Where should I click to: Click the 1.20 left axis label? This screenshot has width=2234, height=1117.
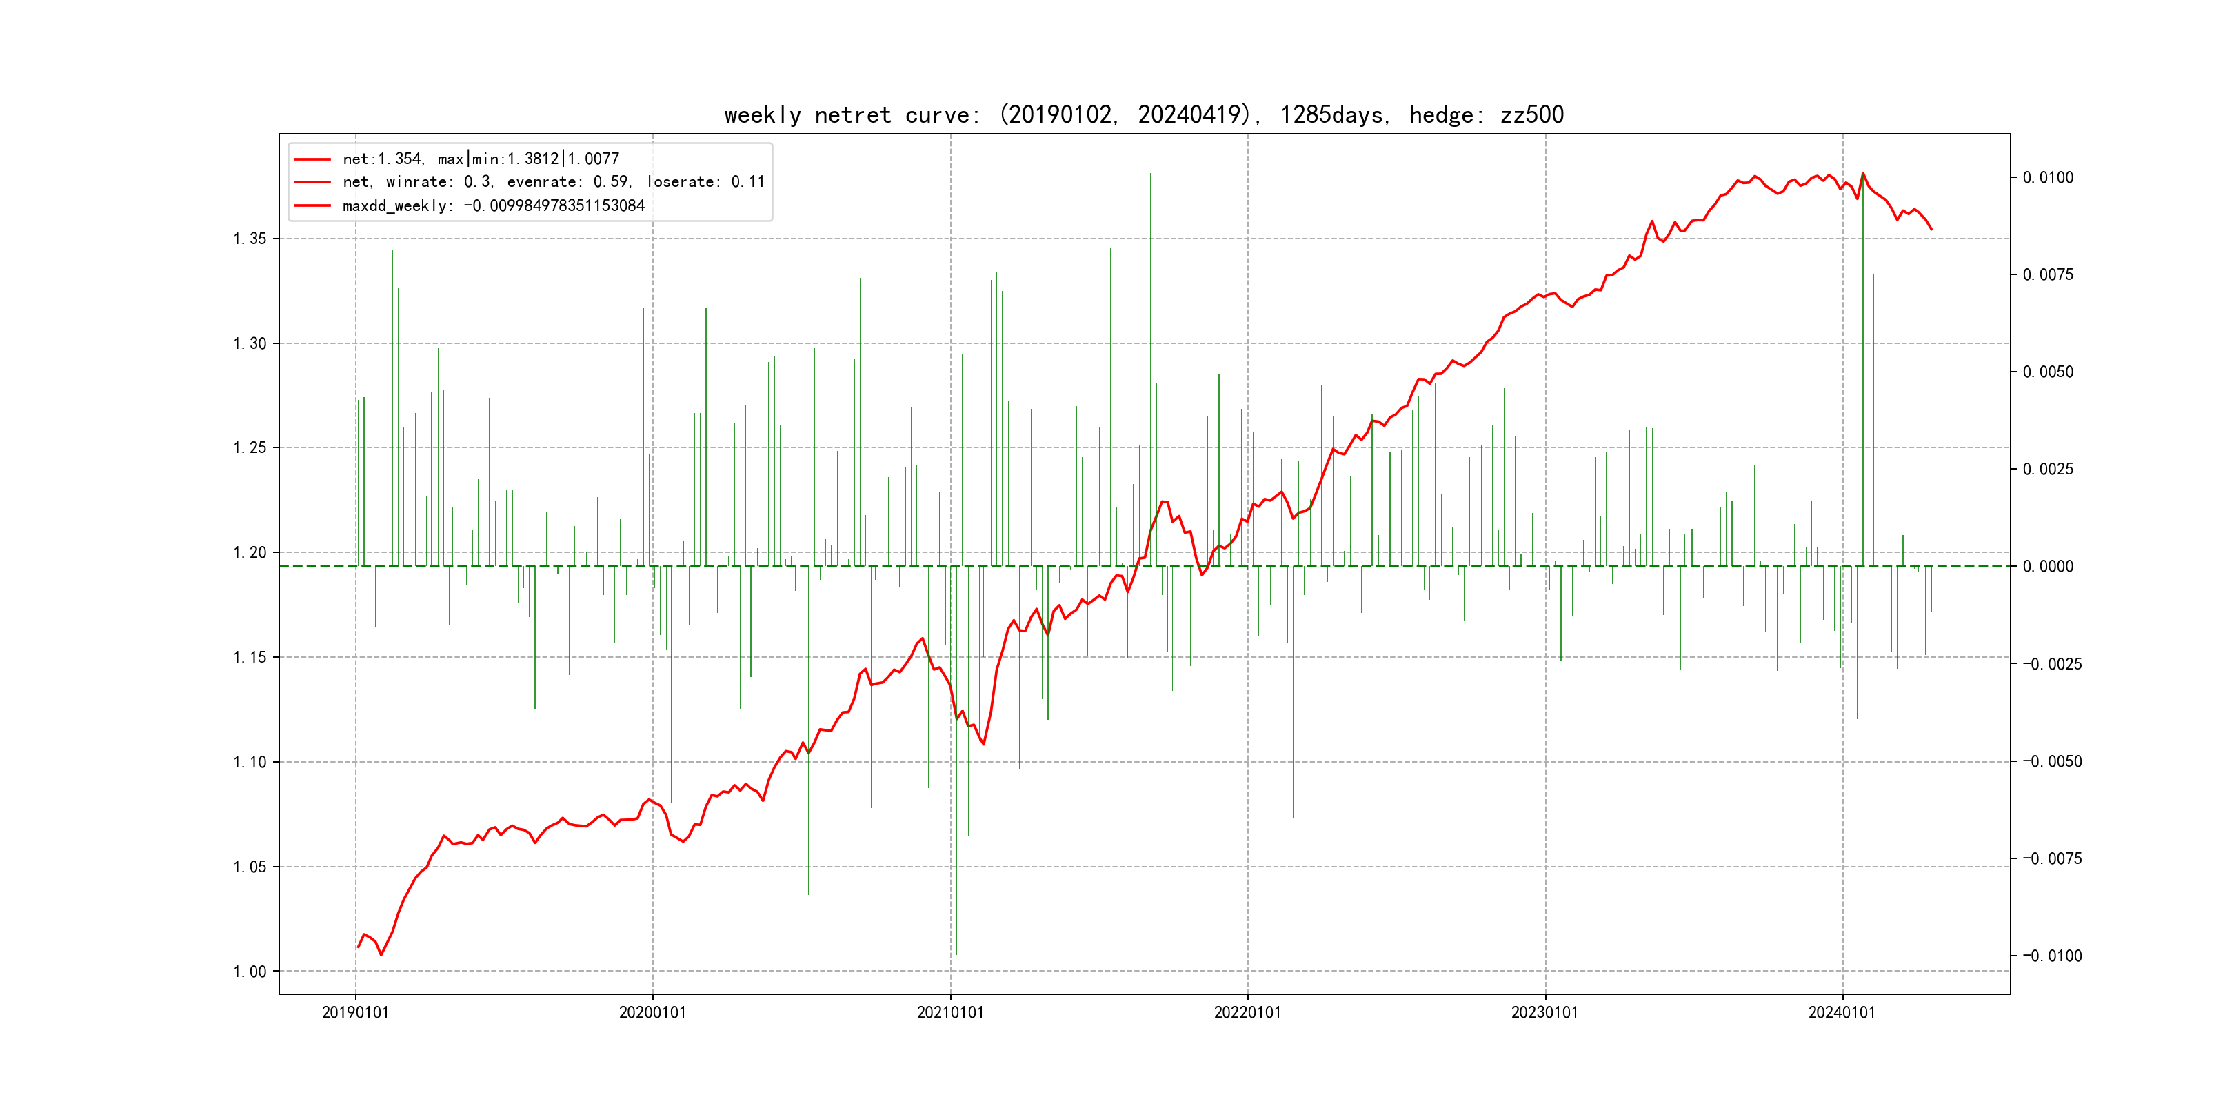pyautogui.click(x=249, y=552)
